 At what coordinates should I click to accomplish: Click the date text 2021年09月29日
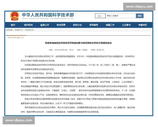(61, 50)
